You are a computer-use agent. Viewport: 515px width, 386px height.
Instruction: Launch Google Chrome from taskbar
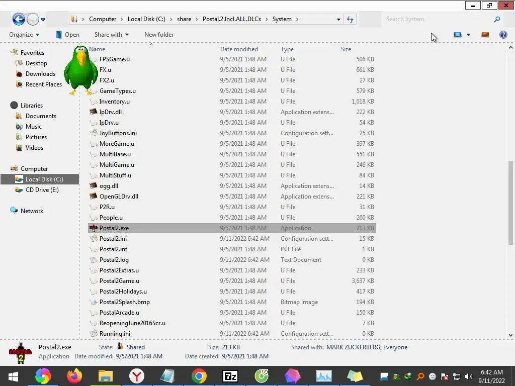click(x=199, y=376)
